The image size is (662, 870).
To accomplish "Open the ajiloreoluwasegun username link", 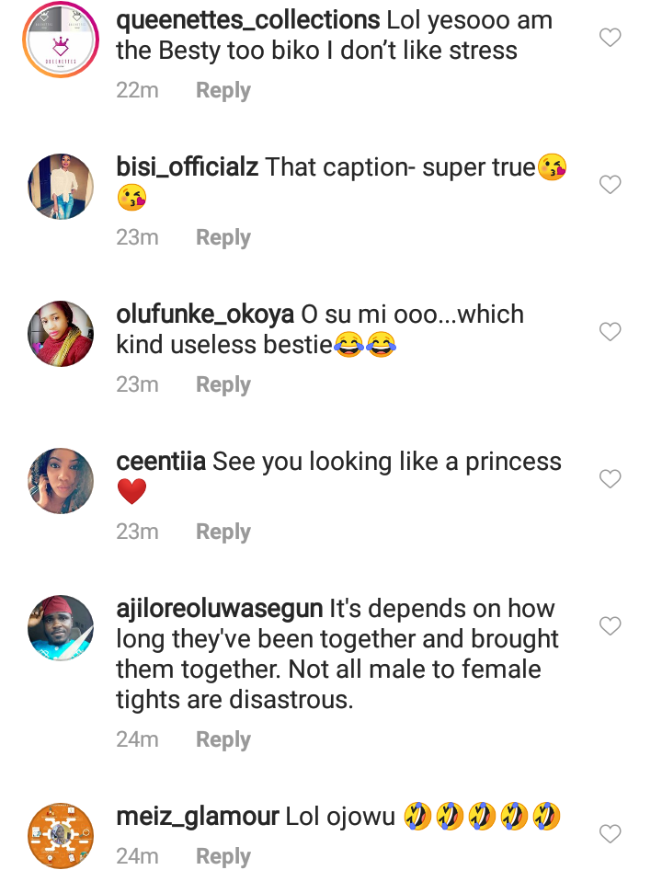I will click(220, 609).
